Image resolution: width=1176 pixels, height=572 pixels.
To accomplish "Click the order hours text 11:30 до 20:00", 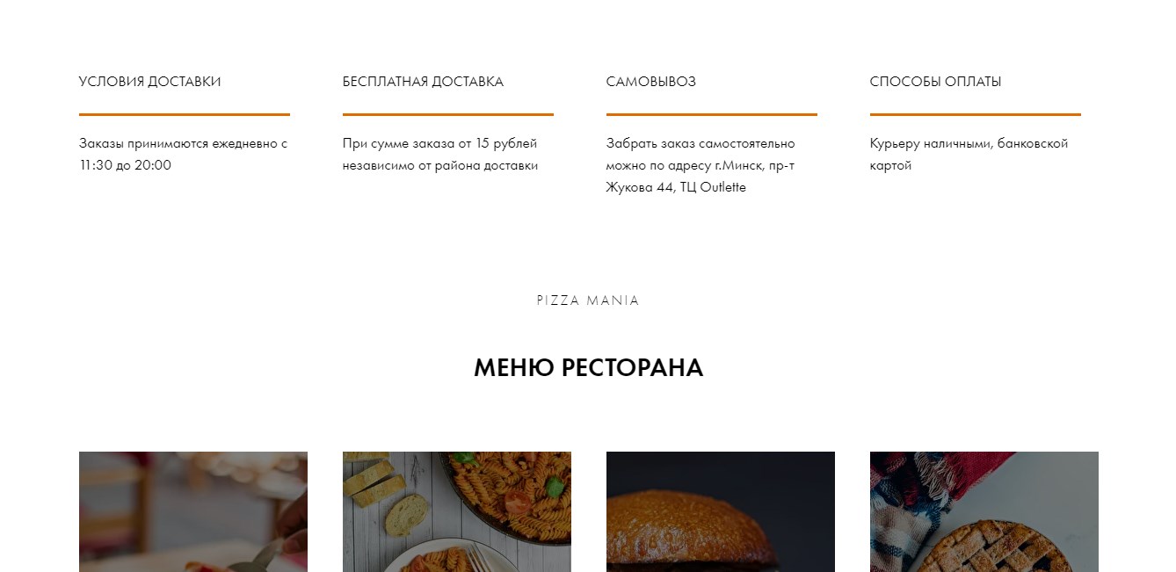I will 125,165.
